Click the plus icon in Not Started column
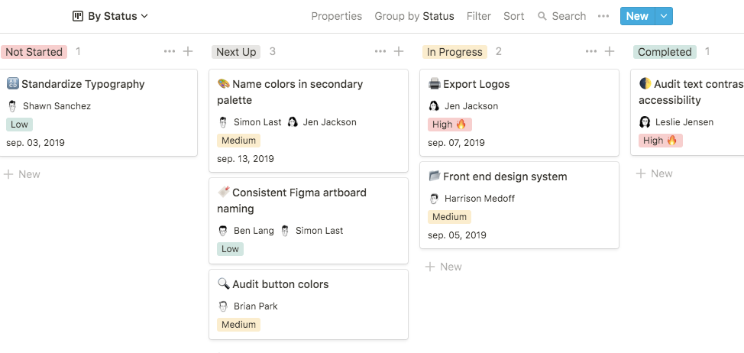744x353 pixels. pyautogui.click(x=188, y=51)
